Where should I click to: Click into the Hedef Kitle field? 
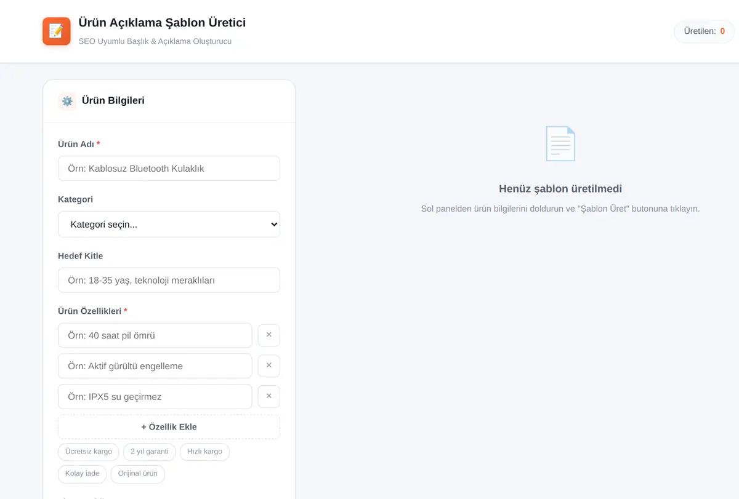(x=169, y=280)
